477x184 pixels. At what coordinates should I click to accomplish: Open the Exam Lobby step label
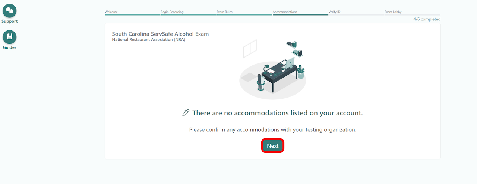coord(393,12)
